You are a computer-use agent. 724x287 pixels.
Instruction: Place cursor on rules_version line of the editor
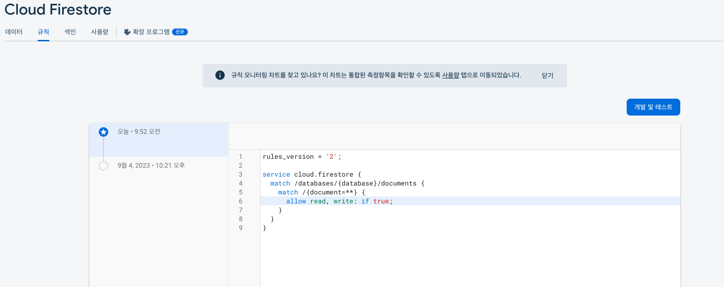tap(301, 156)
